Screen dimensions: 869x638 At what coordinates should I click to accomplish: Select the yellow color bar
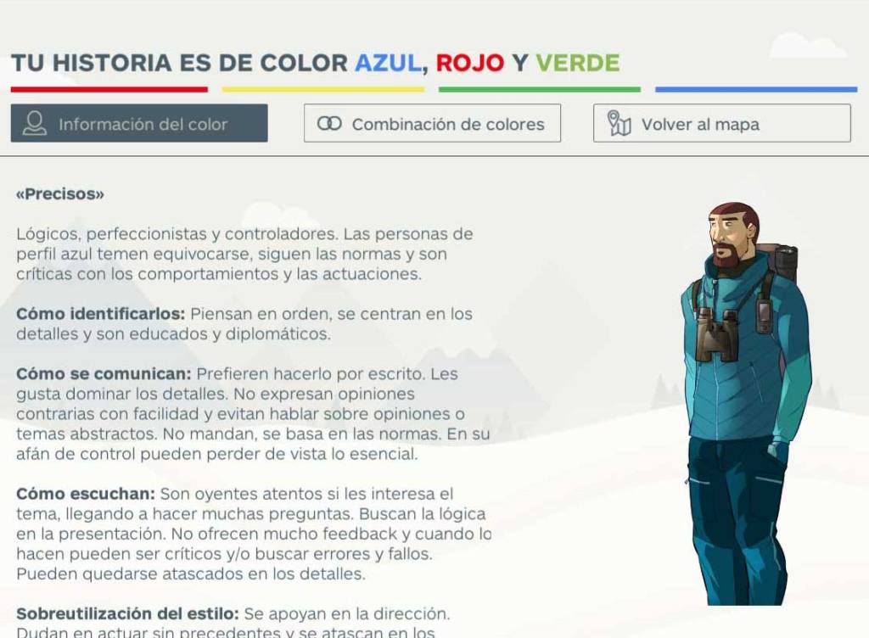pos(323,89)
